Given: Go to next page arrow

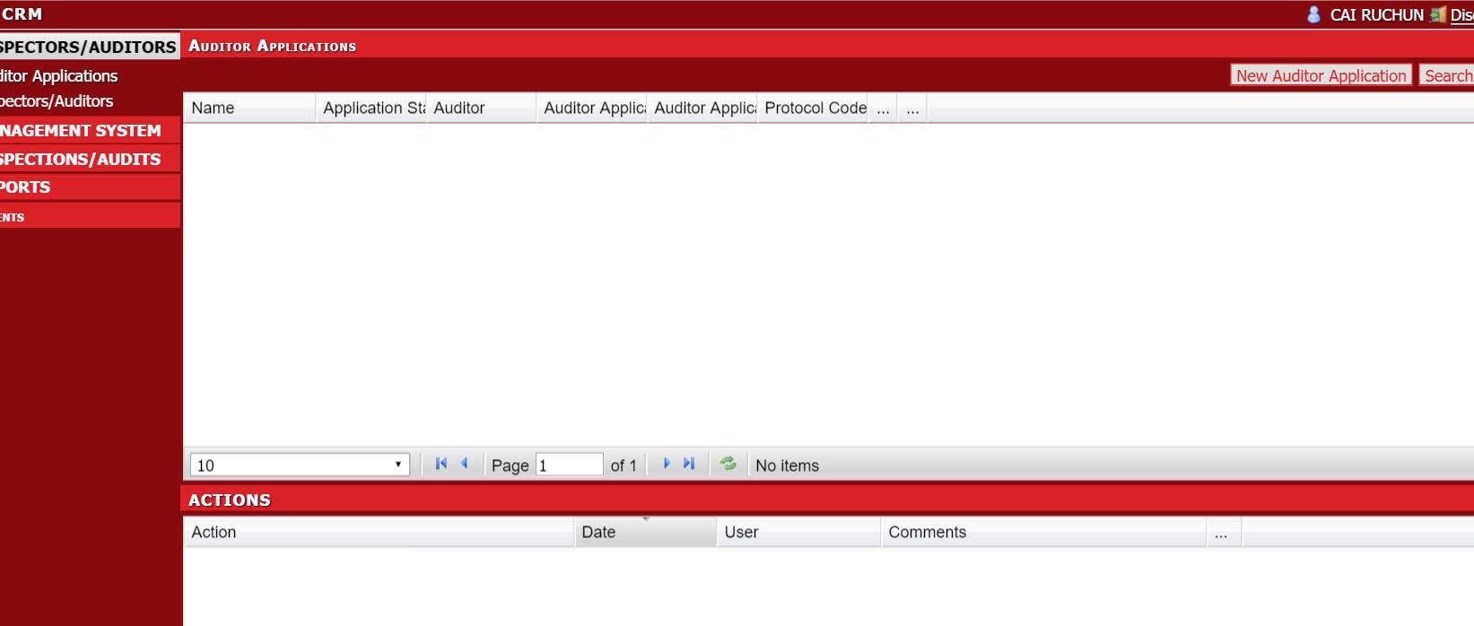Looking at the screenshot, I should (x=667, y=464).
